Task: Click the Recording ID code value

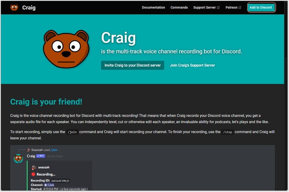Action: coord(60,180)
